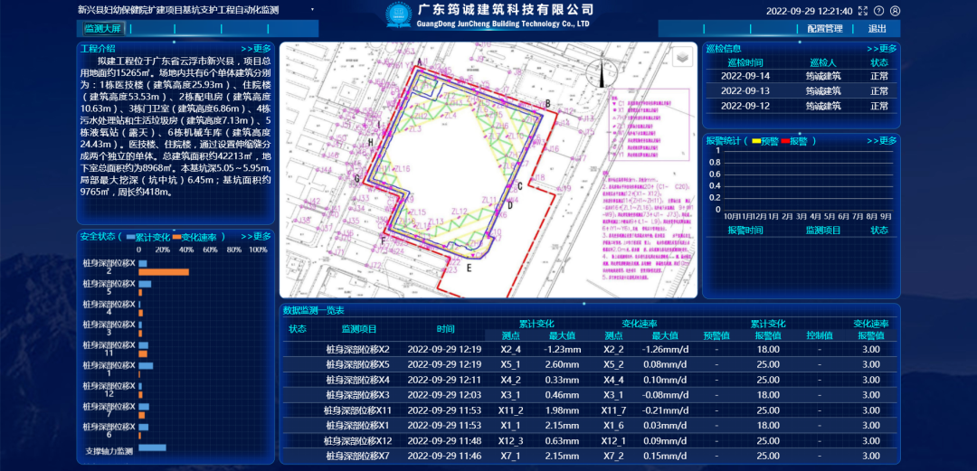977x471 pixels.
Task: Click blue cumulative bar of 桩身深部位移X1
Action: point(145,366)
